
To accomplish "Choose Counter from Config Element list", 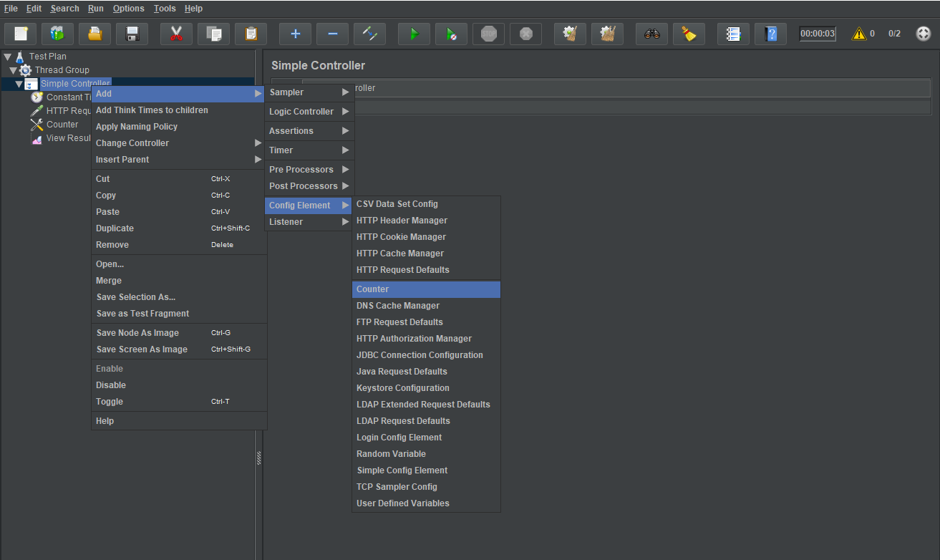I will [x=427, y=289].
